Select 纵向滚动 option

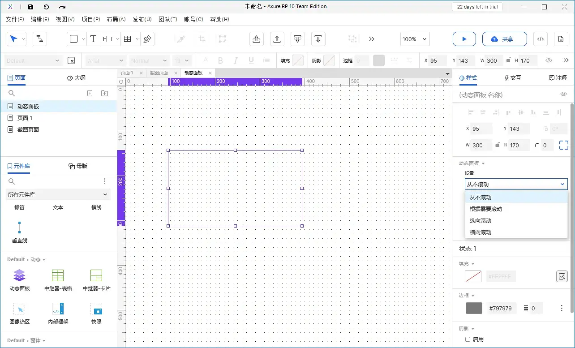pos(516,221)
